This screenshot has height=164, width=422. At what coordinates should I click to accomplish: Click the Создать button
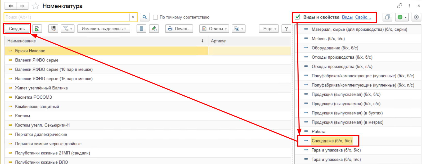coord(17,29)
